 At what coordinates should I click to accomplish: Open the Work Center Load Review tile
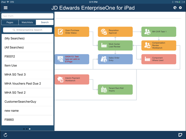point(115,45)
